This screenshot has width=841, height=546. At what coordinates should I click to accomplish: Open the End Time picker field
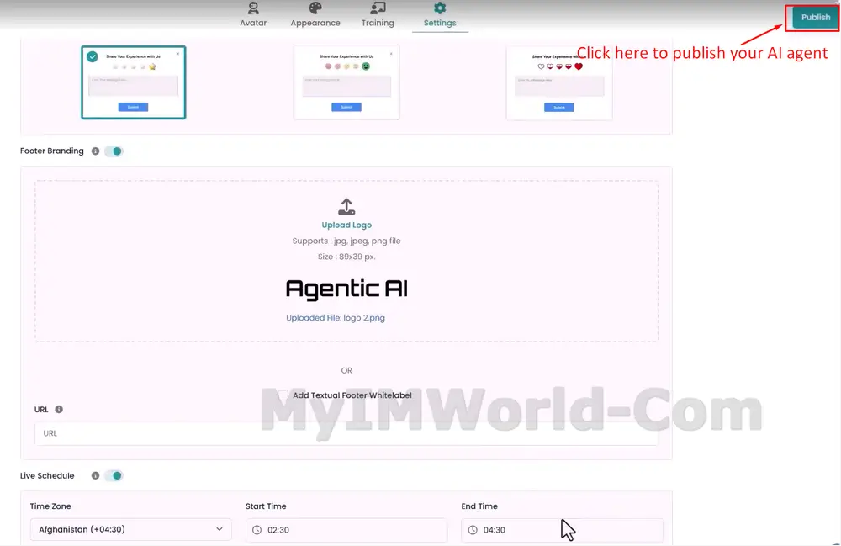coord(562,530)
